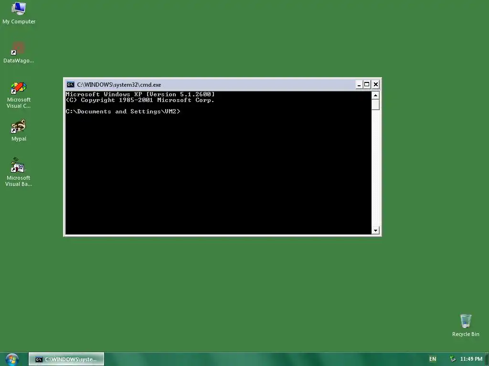Screen dimensions: 489x366
Task: Click the cmd scrollbar thumb
Action: pos(375,104)
